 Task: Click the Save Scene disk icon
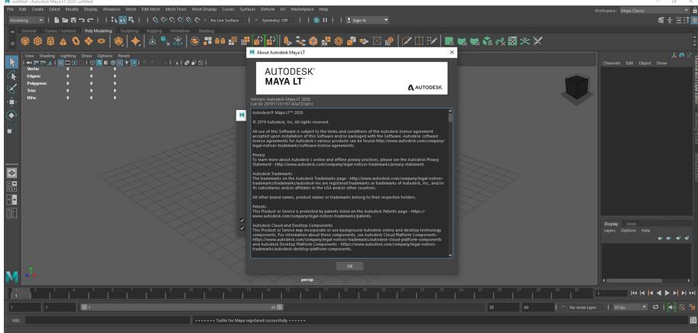(73, 20)
